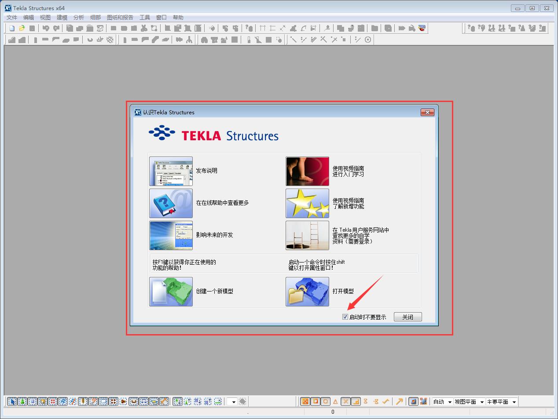Select the weld creation tool
The height and width of the screenshot is (419, 558).
189,40
